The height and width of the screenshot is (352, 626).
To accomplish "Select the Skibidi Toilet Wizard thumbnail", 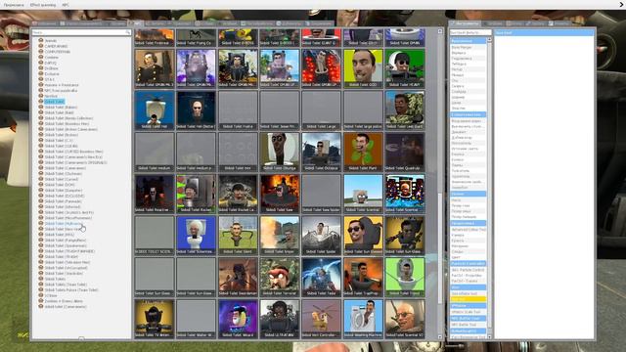I will [238, 319].
